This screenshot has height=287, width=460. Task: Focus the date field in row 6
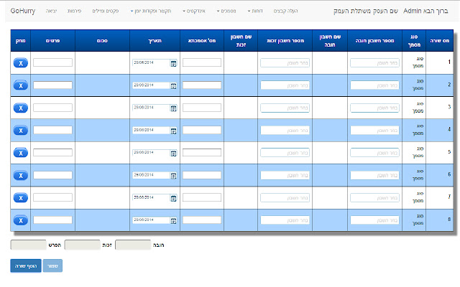tap(151, 175)
